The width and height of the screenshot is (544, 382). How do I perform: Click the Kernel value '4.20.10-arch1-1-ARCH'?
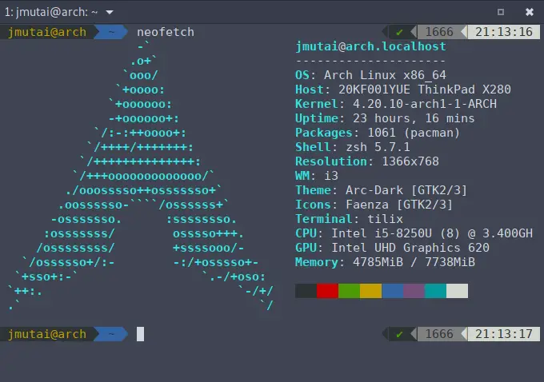tap(425, 104)
